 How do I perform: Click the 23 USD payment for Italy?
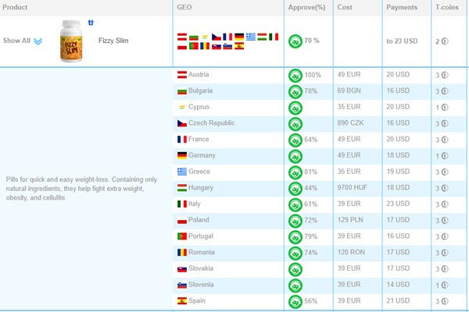pos(398,204)
